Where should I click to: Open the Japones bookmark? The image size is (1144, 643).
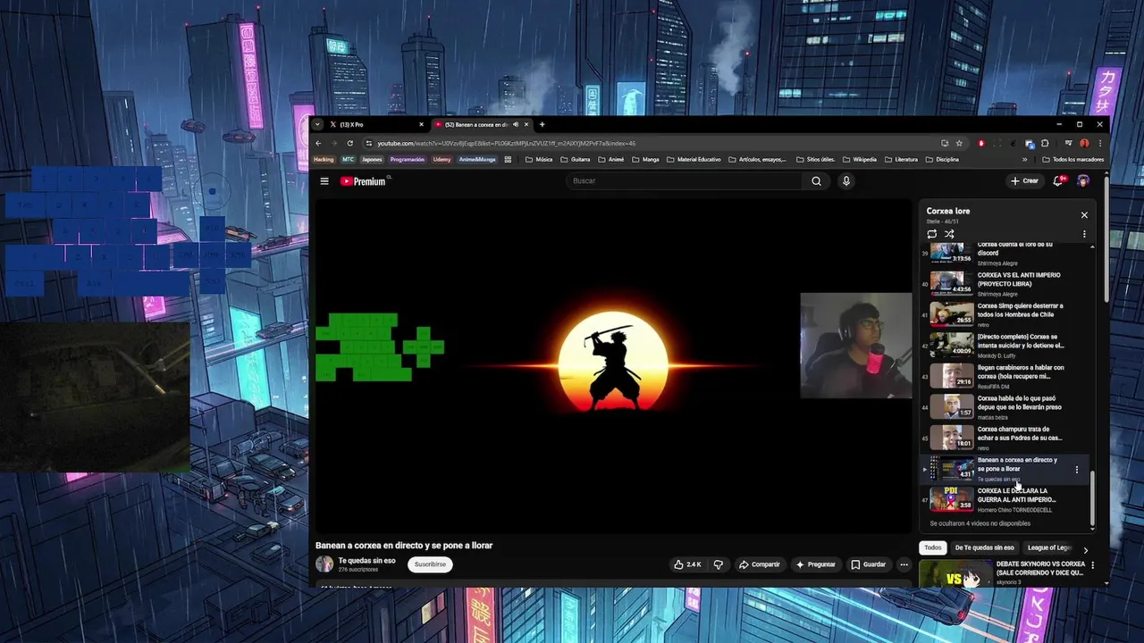click(x=372, y=159)
